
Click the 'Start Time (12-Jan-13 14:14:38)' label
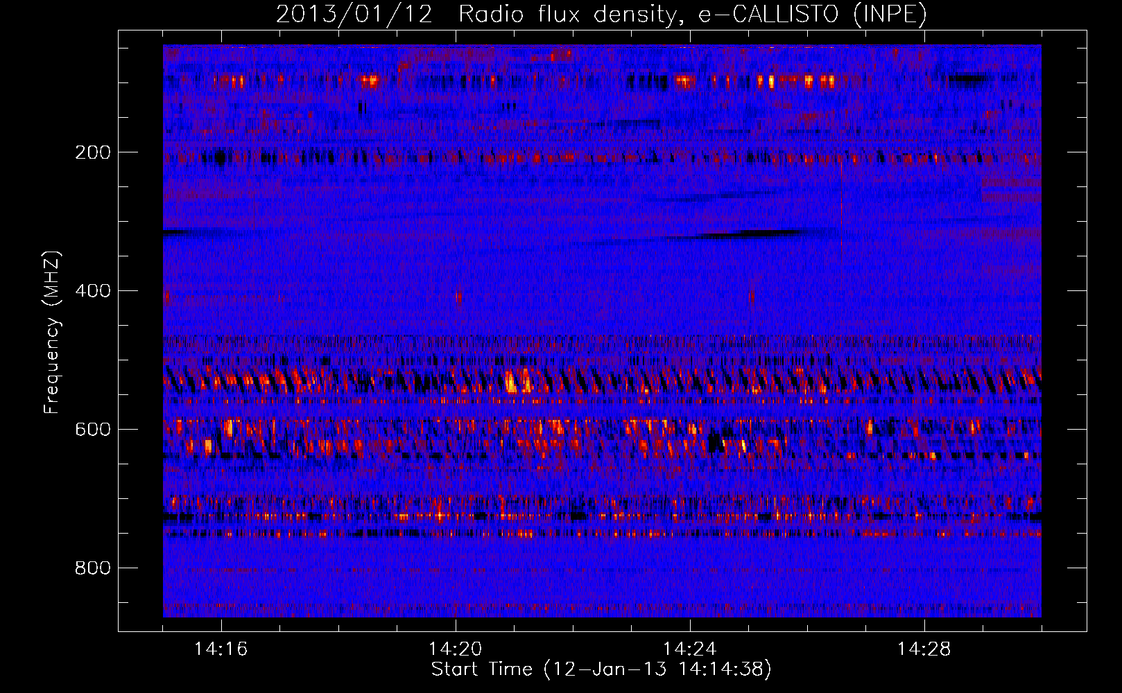tap(601, 669)
